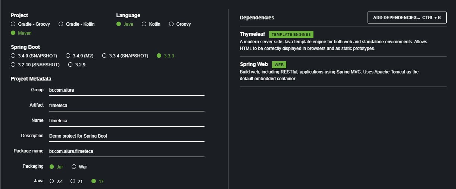Click the Spring Boot heading
This screenshot has height=189, width=456.
coord(25,47)
